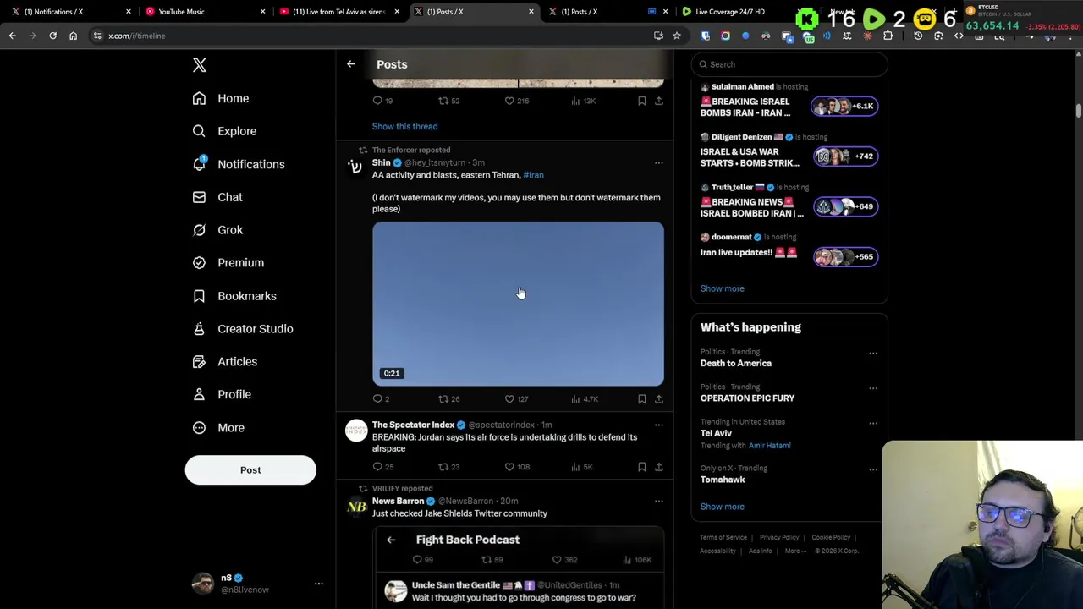Open Chat from sidebar
Image resolution: width=1083 pixels, height=609 pixels.
217,197
